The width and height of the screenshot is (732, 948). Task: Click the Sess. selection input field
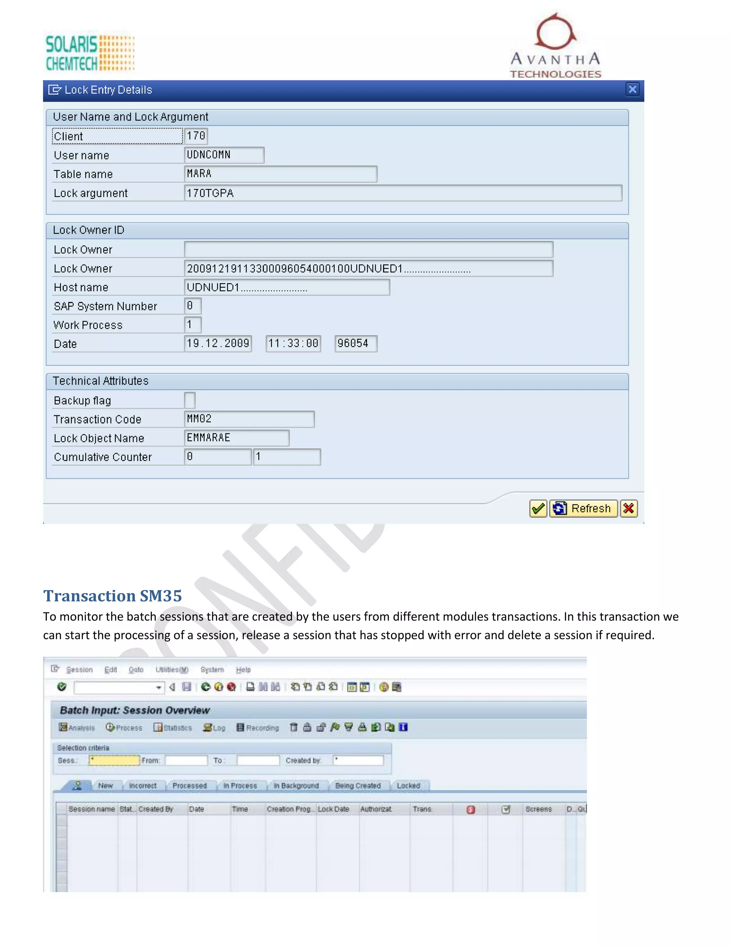pyautogui.click(x=114, y=761)
